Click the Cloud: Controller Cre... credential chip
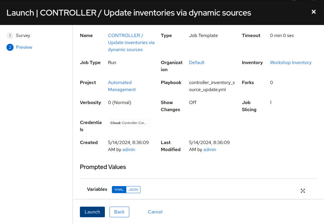324x224 pixels. (x=129, y=123)
